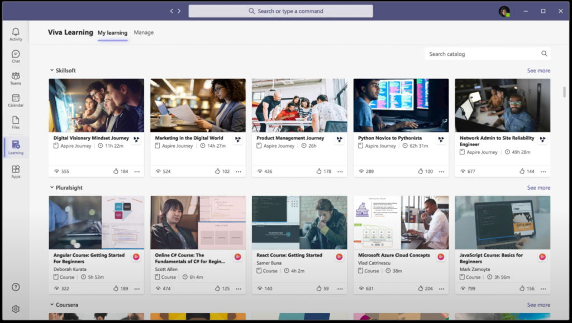Go back with the left arrow
This screenshot has width=572, height=323.
coord(171,11)
